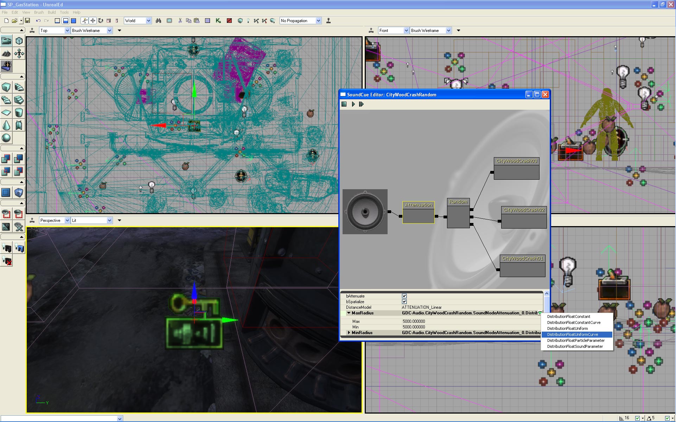The height and width of the screenshot is (422, 676).
Task: Click the Cone brush builder
Action: tap(6, 125)
